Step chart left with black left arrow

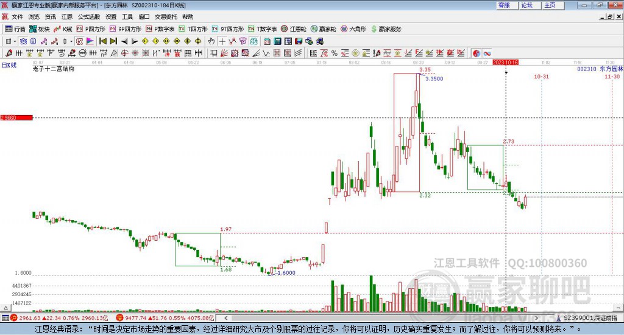[124, 41]
